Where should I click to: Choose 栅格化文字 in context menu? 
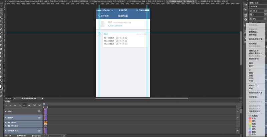click(x=254, y=51)
